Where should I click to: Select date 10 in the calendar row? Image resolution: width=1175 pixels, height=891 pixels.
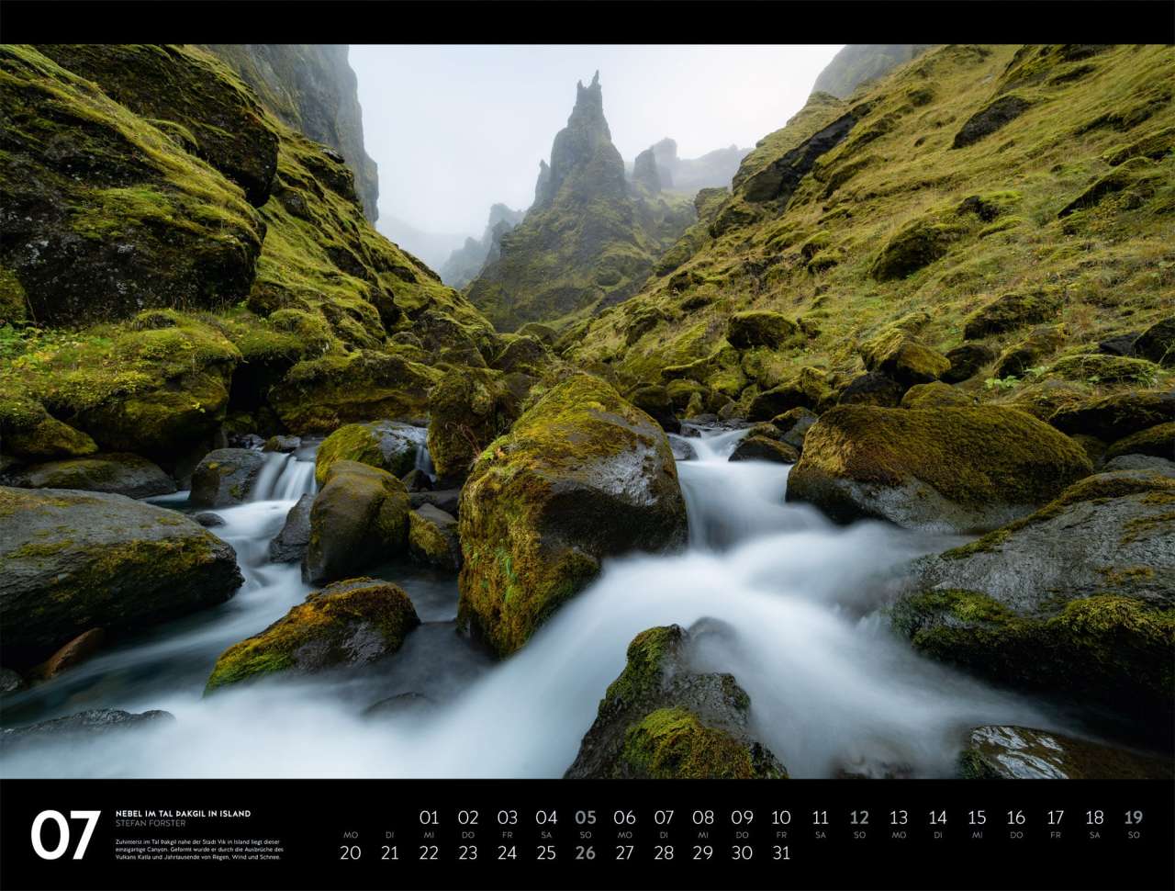780,818
